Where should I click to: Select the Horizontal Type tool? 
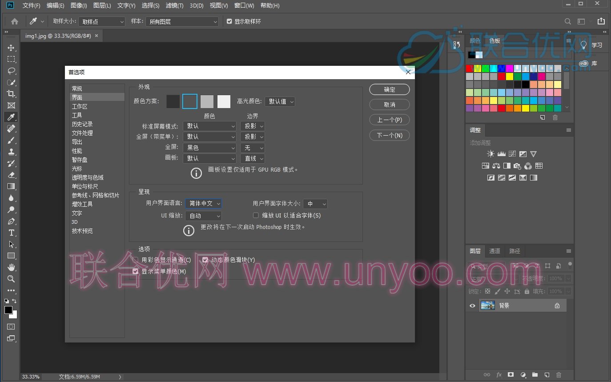tap(11, 233)
